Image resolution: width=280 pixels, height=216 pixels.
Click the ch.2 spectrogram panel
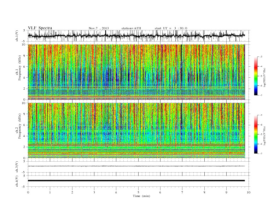click(136, 130)
